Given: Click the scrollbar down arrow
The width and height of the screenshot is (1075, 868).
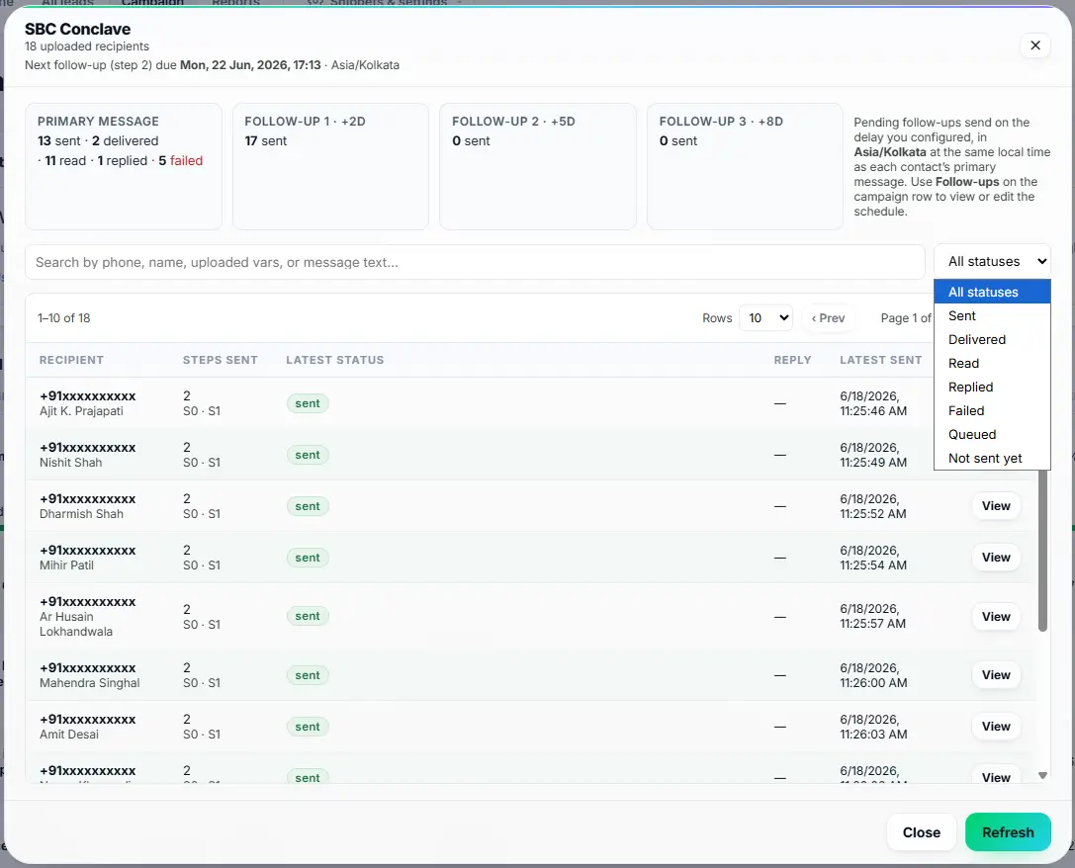Looking at the screenshot, I should pos(1042,775).
